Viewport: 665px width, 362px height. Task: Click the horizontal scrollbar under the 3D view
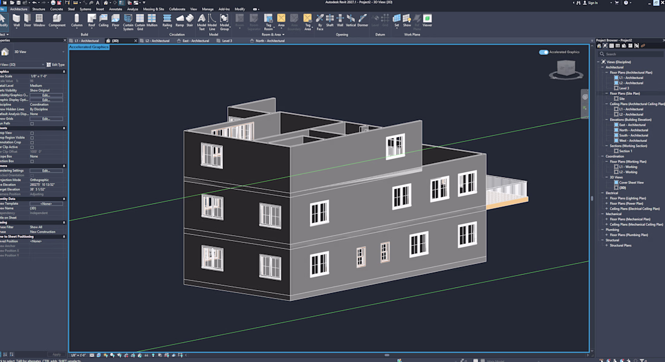387,355
